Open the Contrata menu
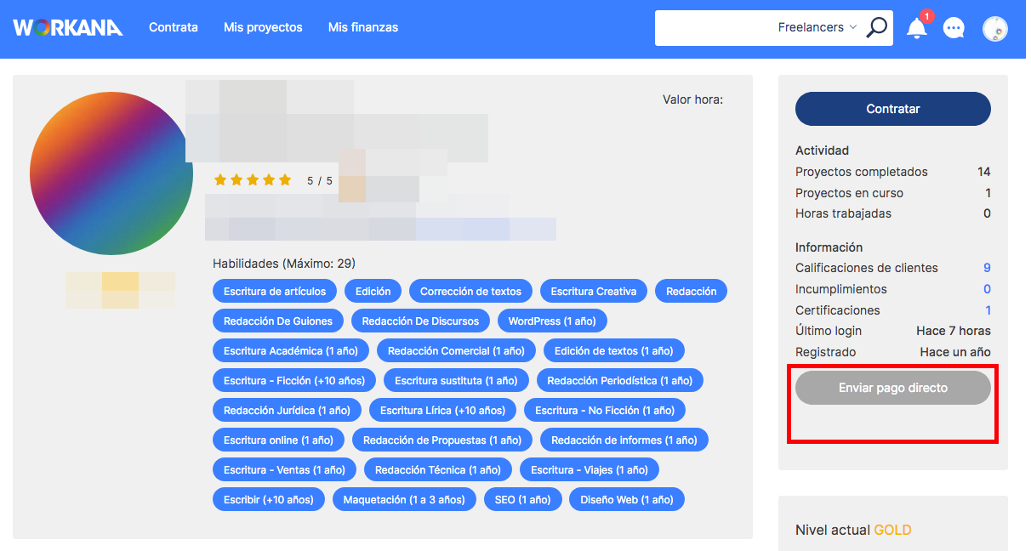This screenshot has width=1031, height=551. (x=174, y=27)
